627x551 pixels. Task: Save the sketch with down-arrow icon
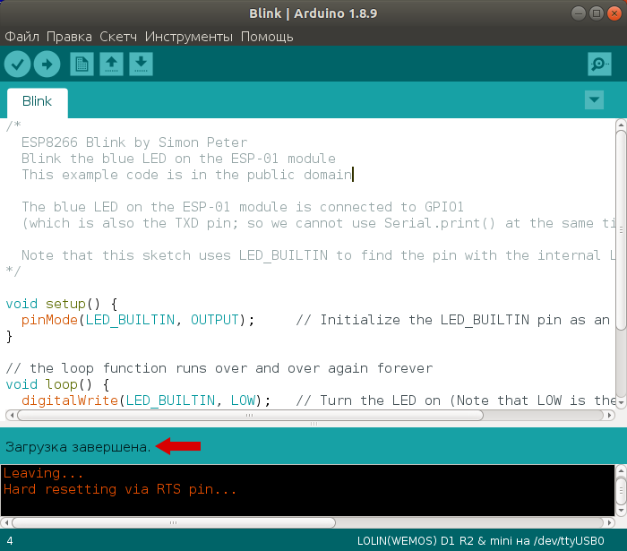click(x=141, y=64)
